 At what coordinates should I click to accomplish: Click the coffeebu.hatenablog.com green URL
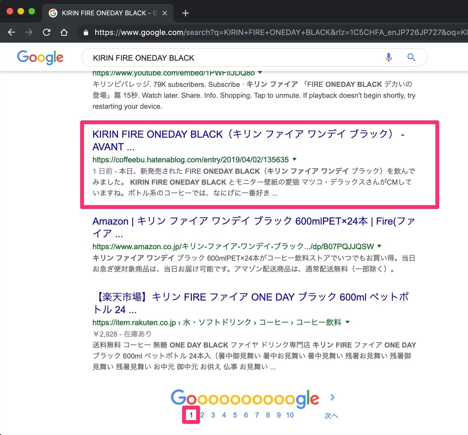coord(190,160)
